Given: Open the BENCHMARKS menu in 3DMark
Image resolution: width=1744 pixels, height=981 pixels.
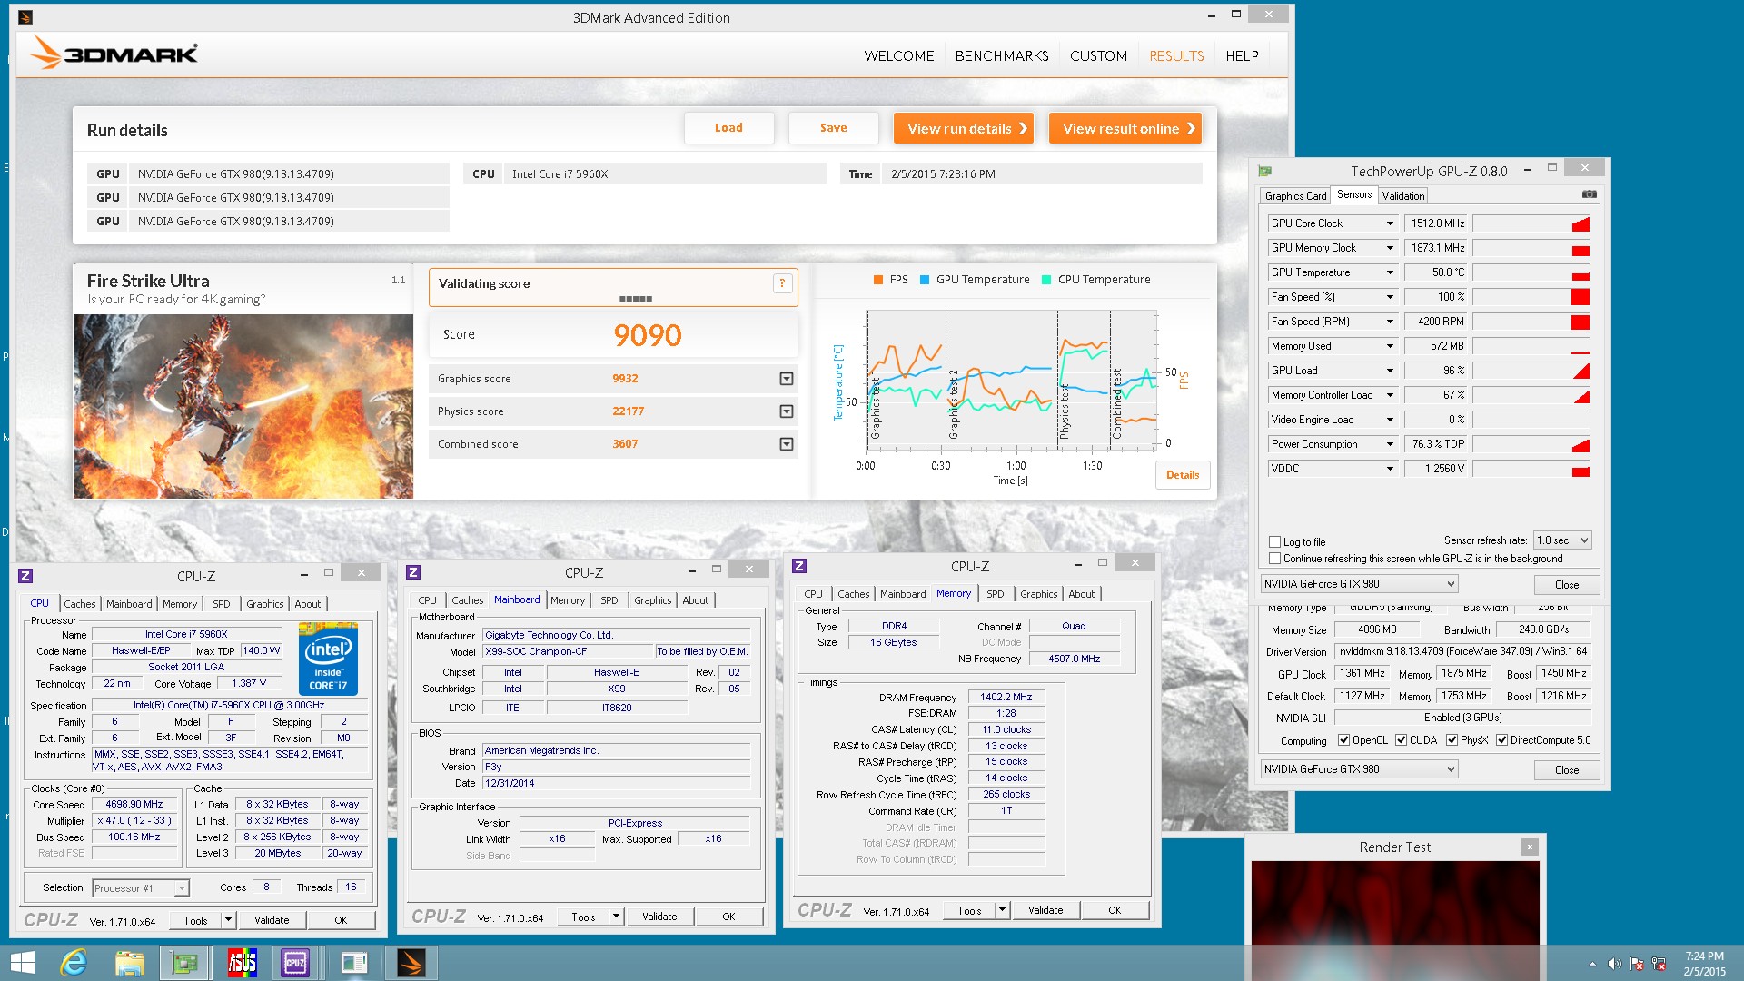Looking at the screenshot, I should click(1002, 55).
